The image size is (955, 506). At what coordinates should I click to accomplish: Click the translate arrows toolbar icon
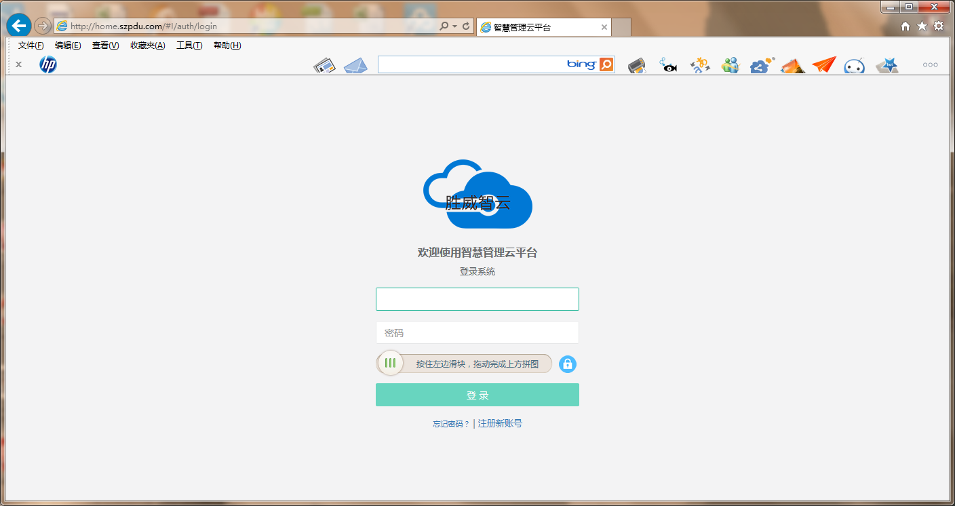700,66
